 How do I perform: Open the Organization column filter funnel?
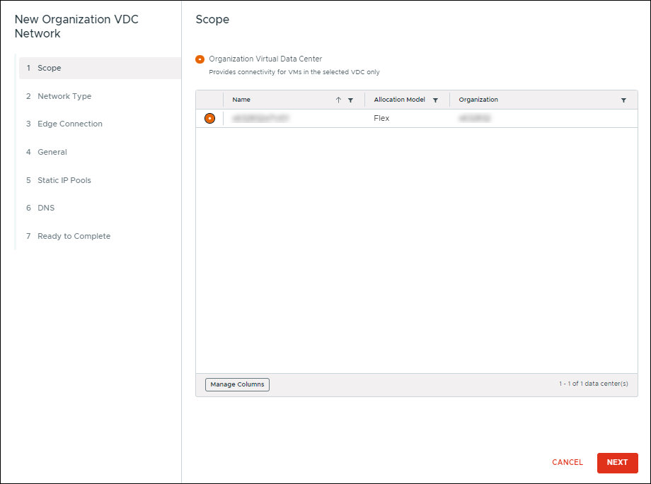624,100
